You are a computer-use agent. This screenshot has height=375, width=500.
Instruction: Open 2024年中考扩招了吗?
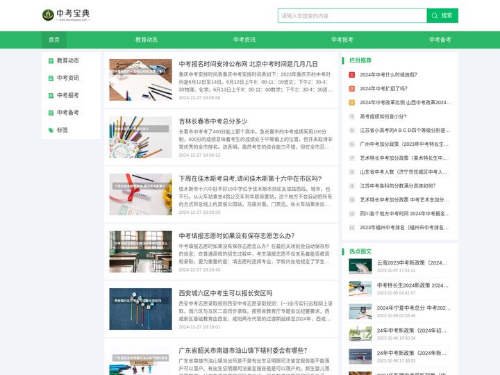[383, 89]
